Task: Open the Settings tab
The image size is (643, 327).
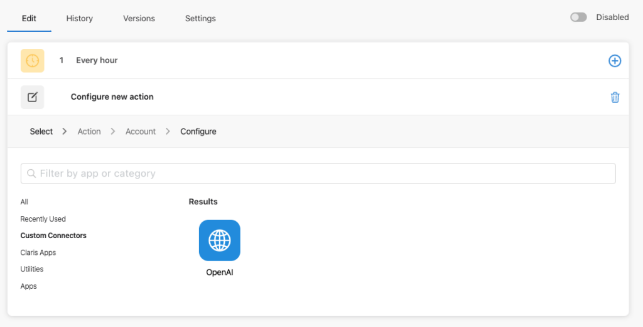Action: pyautogui.click(x=200, y=18)
